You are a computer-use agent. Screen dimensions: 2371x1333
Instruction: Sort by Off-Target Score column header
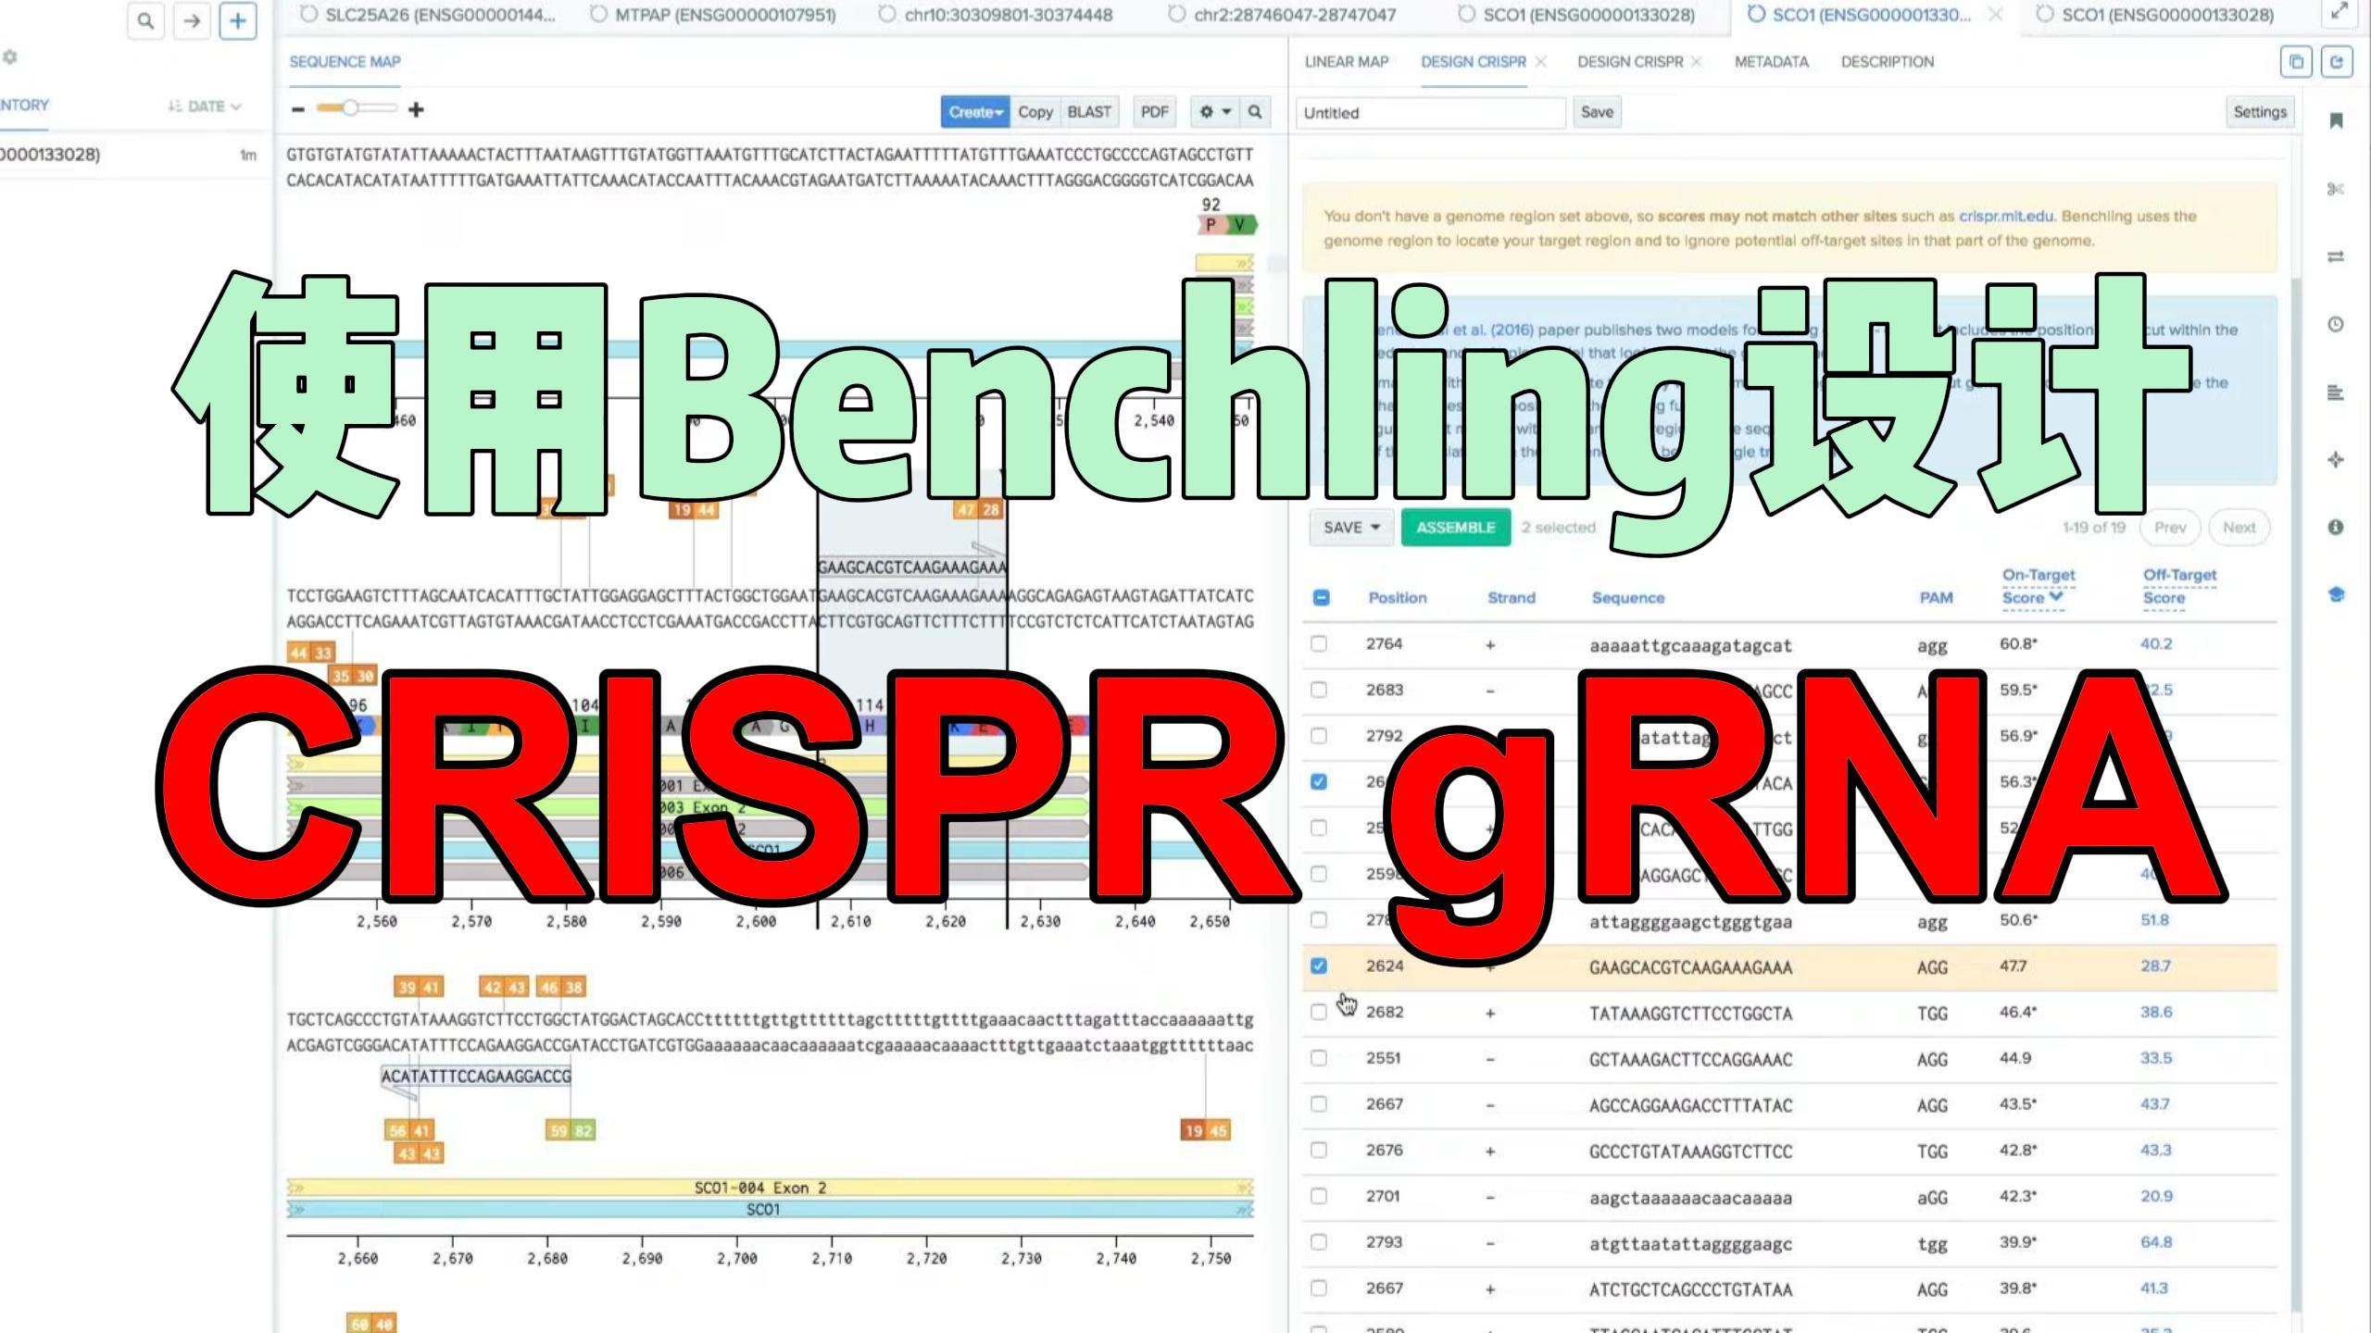(2178, 587)
